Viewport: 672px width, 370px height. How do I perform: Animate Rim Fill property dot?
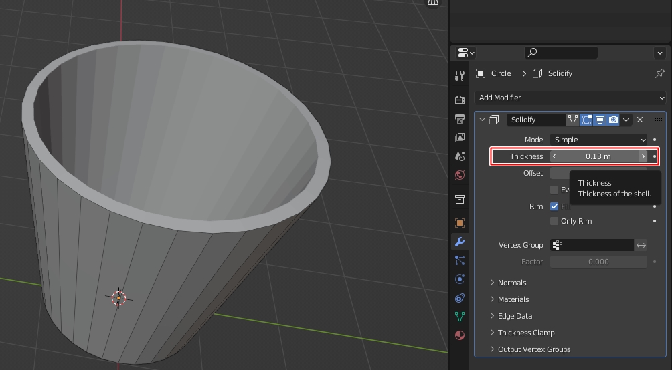pyautogui.click(x=655, y=206)
